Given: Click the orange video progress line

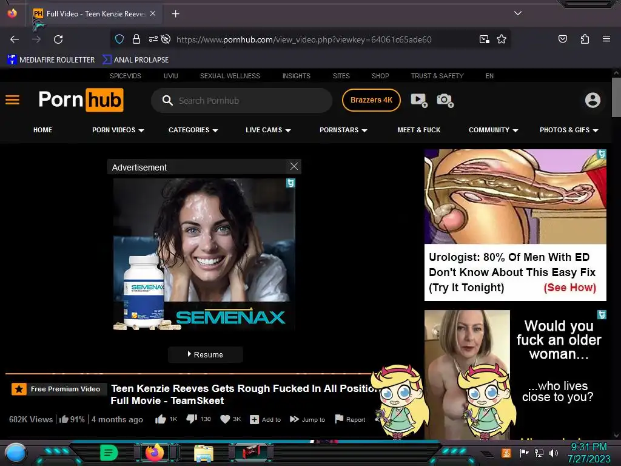Looking at the screenshot, I should (188, 373).
